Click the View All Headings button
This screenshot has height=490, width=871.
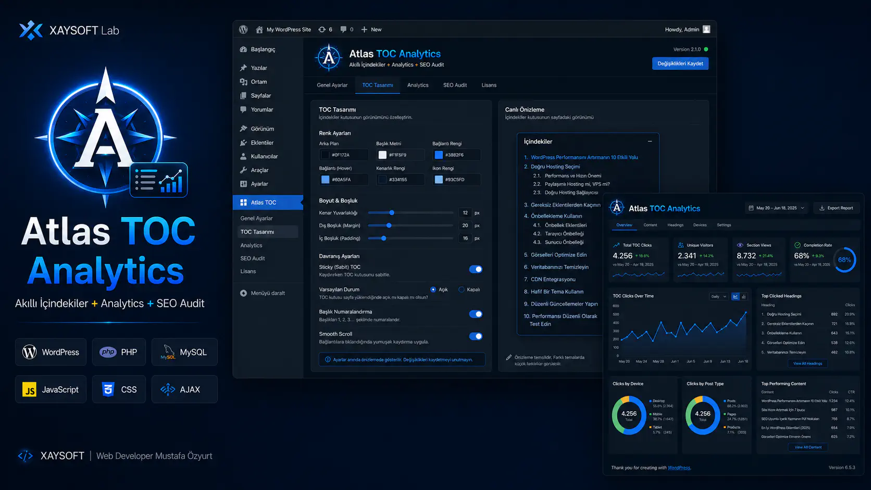click(807, 363)
